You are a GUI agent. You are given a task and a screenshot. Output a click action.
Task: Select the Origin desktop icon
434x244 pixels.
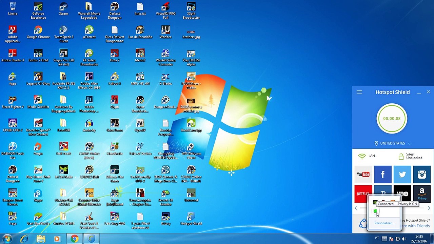point(38,149)
